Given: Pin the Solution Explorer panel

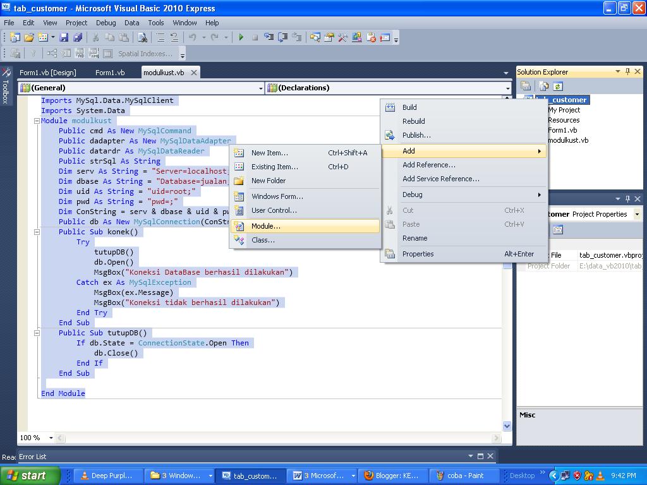Looking at the screenshot, I should point(627,72).
